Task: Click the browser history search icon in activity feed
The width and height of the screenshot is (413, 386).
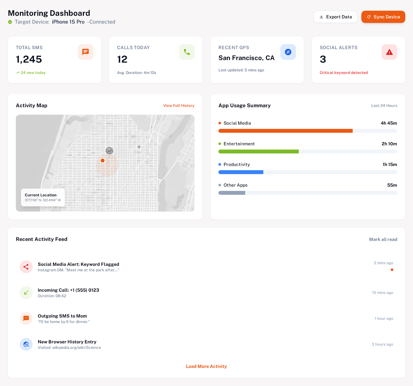Action: coord(26,344)
